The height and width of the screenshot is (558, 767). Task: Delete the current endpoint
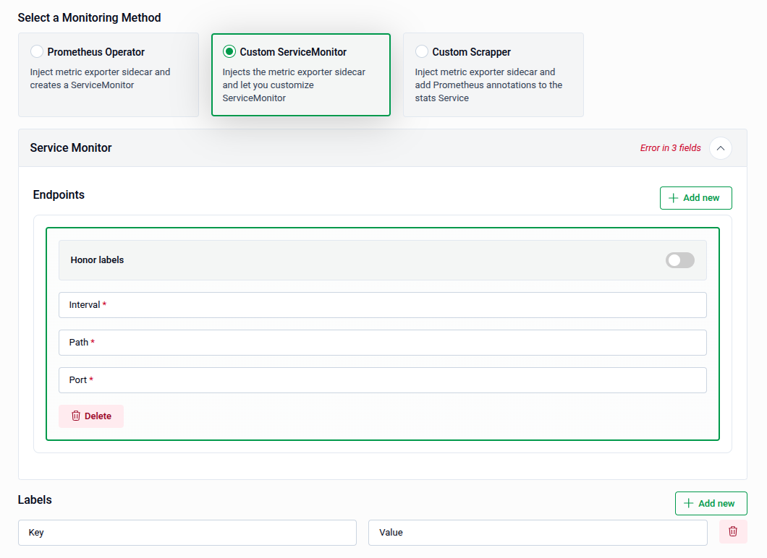coord(90,416)
